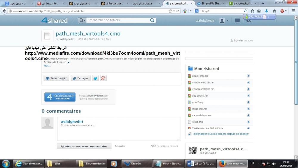Download pcsx2.png using its arrow icon
The height and width of the screenshot is (168, 298).
coord(248,102)
